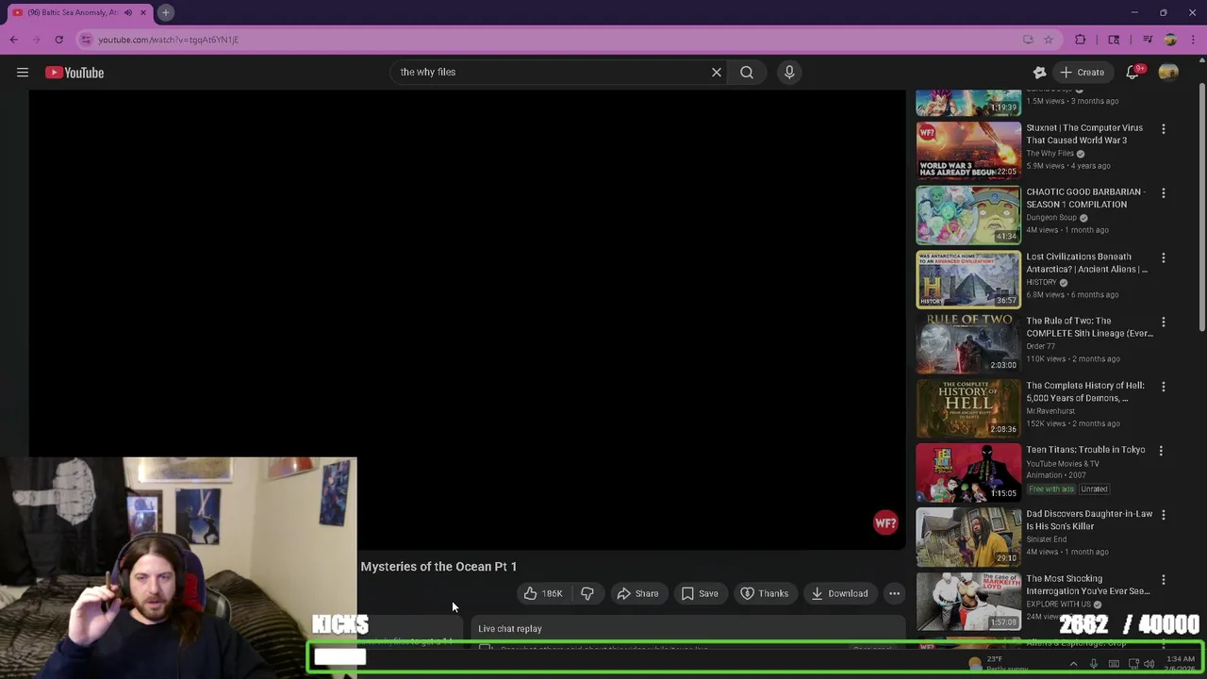This screenshot has height=679, width=1207.
Task: Open browser extensions puzzle icon
Action: point(1081,40)
